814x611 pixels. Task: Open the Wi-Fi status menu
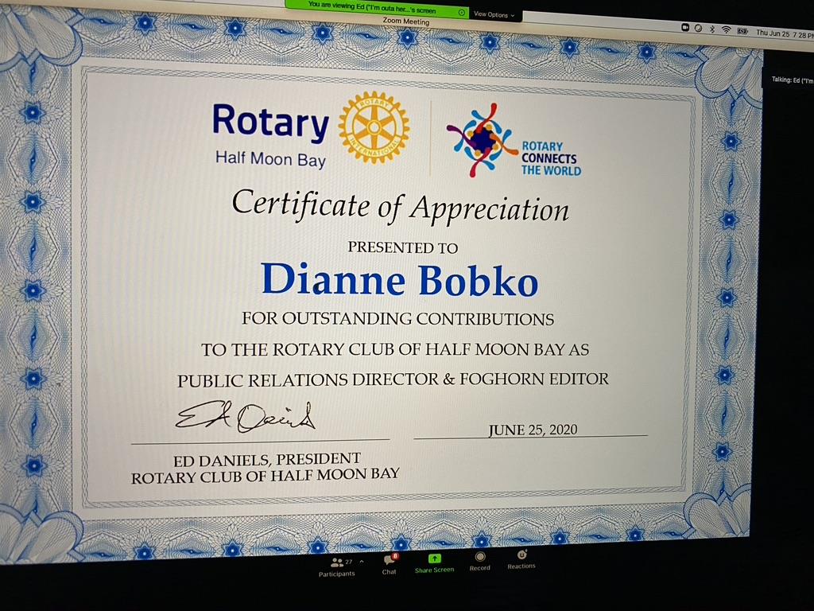(726, 30)
